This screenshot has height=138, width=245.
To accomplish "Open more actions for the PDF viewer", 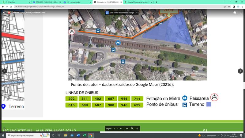I will pyautogui.click(x=241, y=13).
